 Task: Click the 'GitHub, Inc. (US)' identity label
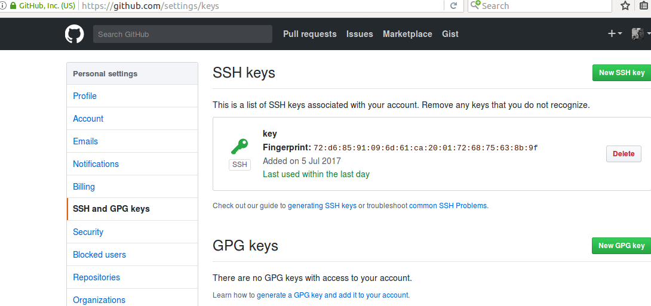[47, 6]
